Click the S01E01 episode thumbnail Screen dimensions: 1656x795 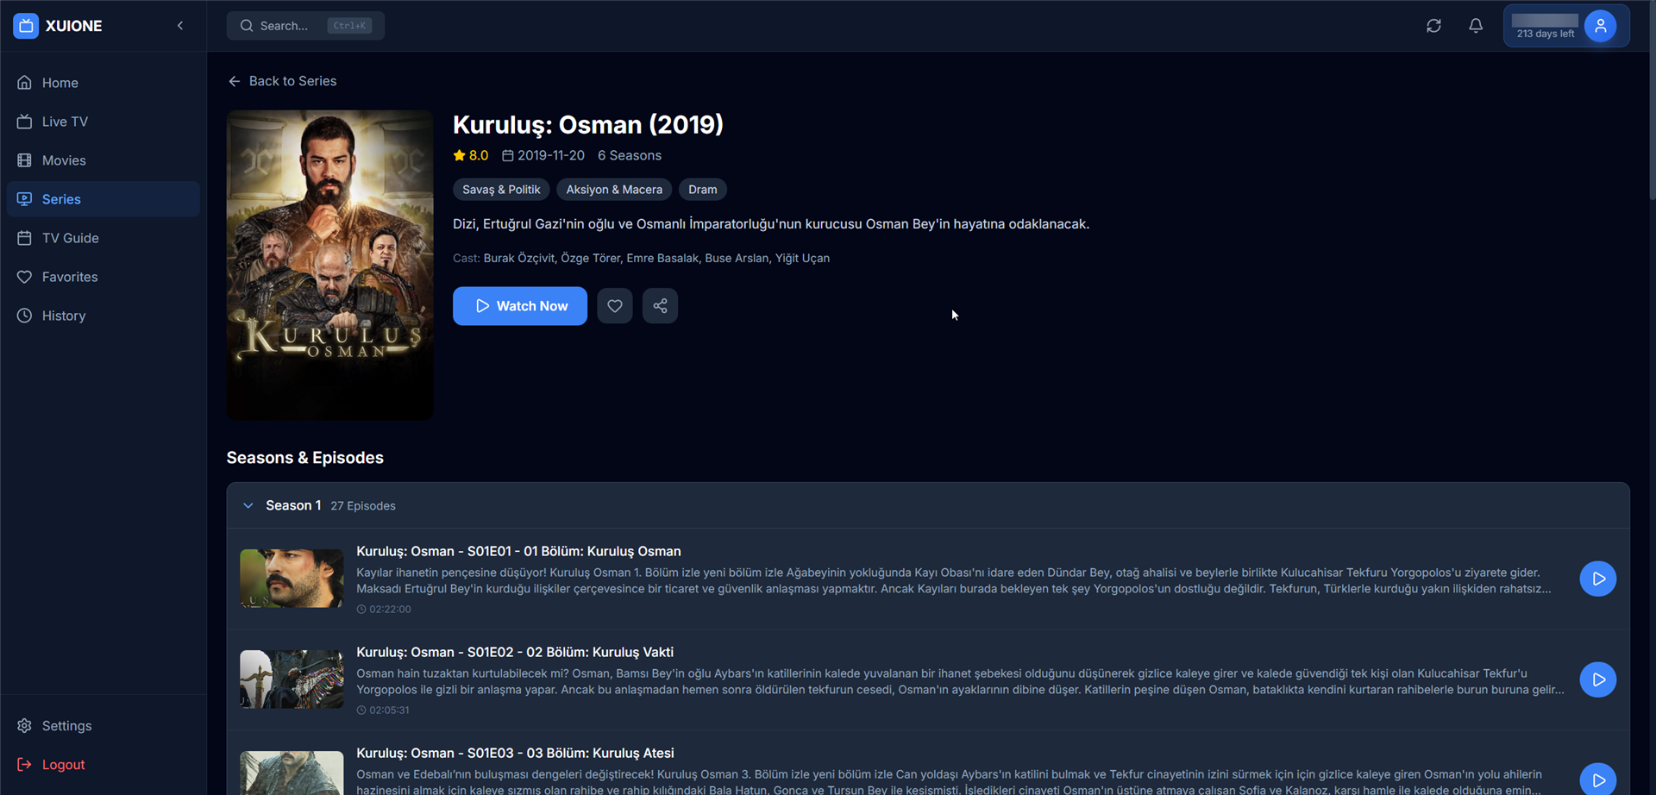[x=292, y=579]
